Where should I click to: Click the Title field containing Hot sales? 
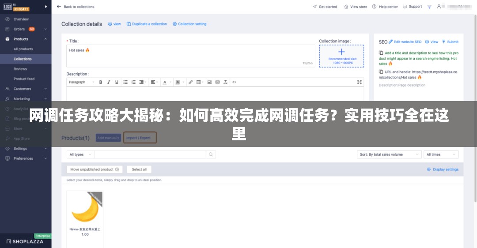click(x=191, y=56)
